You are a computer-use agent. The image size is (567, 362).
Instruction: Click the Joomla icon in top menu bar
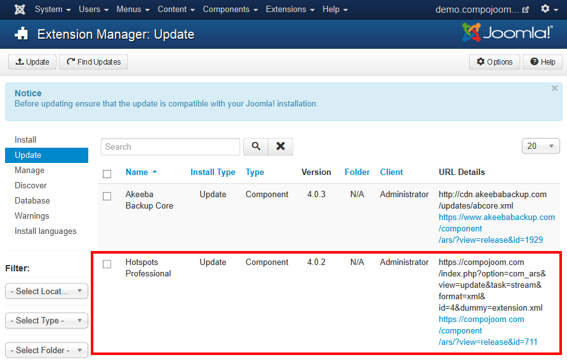click(x=20, y=10)
